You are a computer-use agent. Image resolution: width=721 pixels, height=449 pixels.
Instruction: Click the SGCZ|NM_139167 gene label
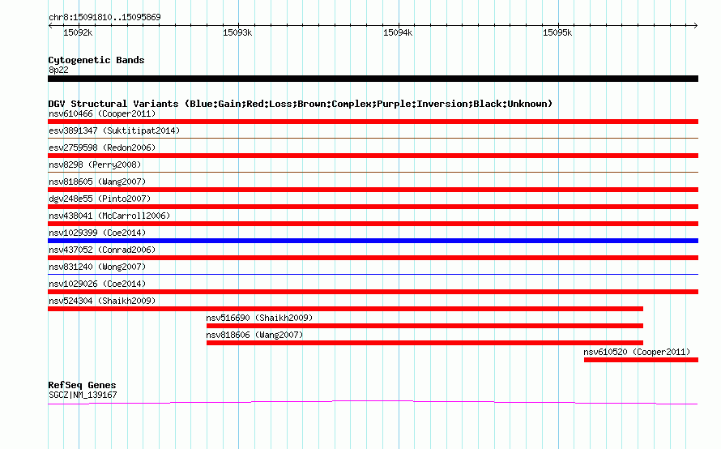click(83, 395)
